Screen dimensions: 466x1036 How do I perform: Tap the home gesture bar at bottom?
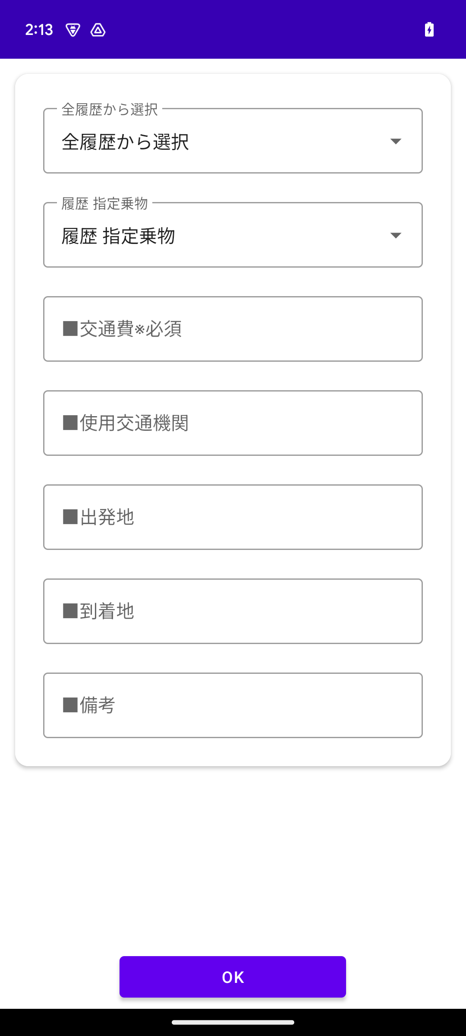(x=233, y=1022)
